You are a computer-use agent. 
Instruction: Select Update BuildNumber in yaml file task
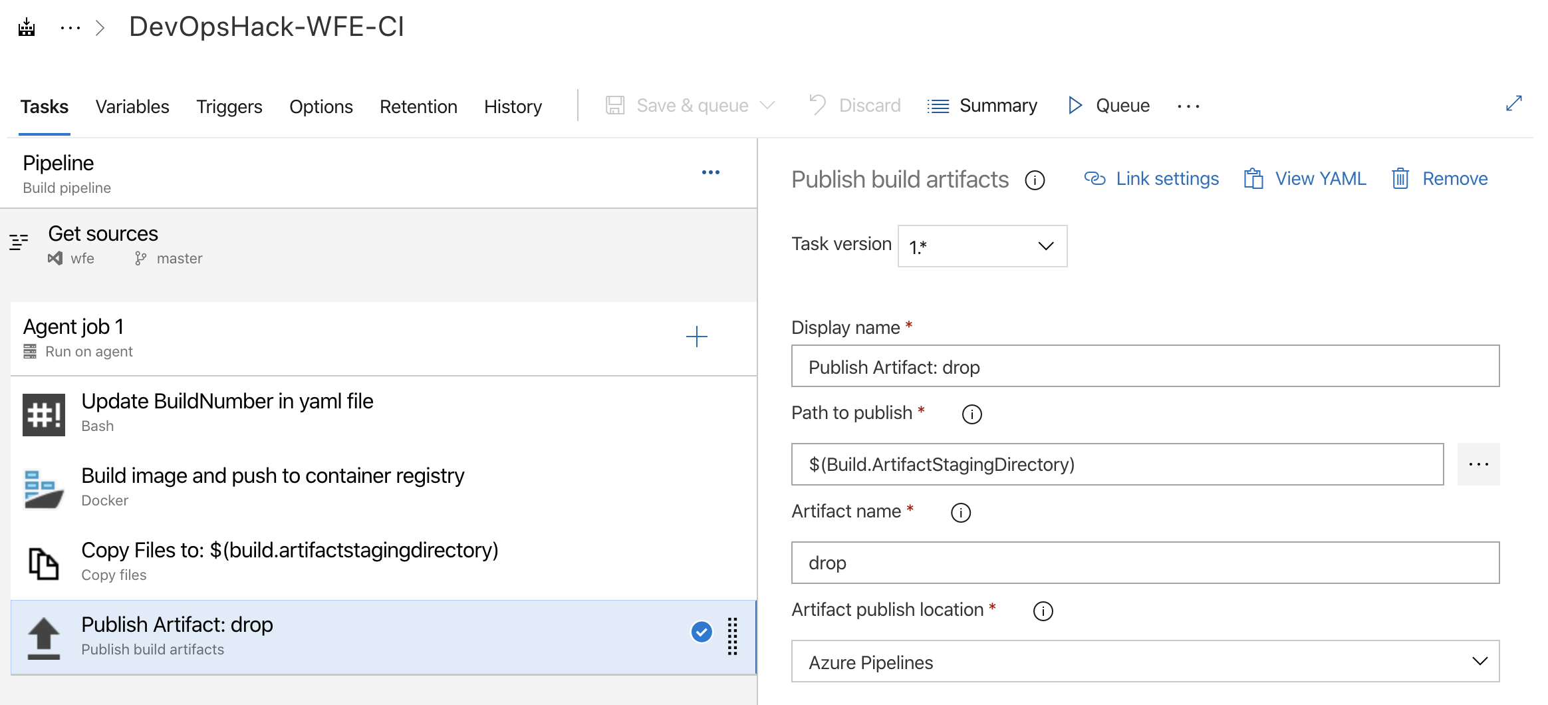tap(384, 414)
